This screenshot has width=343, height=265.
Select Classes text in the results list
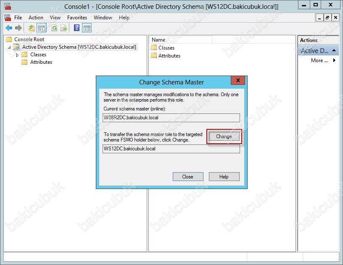(x=166, y=47)
